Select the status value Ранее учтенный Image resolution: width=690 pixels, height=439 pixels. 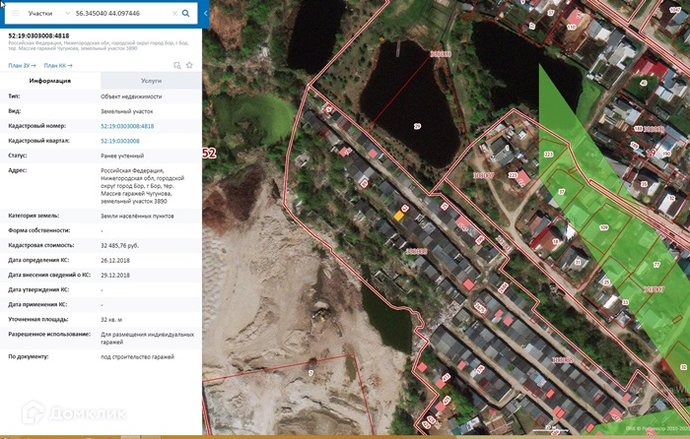[x=122, y=156]
